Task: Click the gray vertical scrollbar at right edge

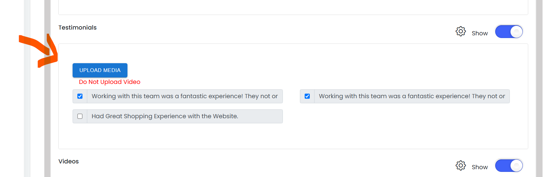Action: 539,88
